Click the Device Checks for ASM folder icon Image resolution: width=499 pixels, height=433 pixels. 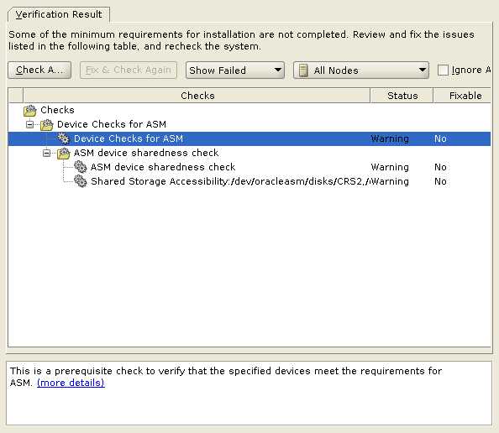pos(47,125)
